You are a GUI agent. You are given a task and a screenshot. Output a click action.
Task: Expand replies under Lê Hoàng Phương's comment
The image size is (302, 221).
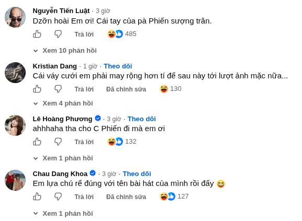click(63, 158)
